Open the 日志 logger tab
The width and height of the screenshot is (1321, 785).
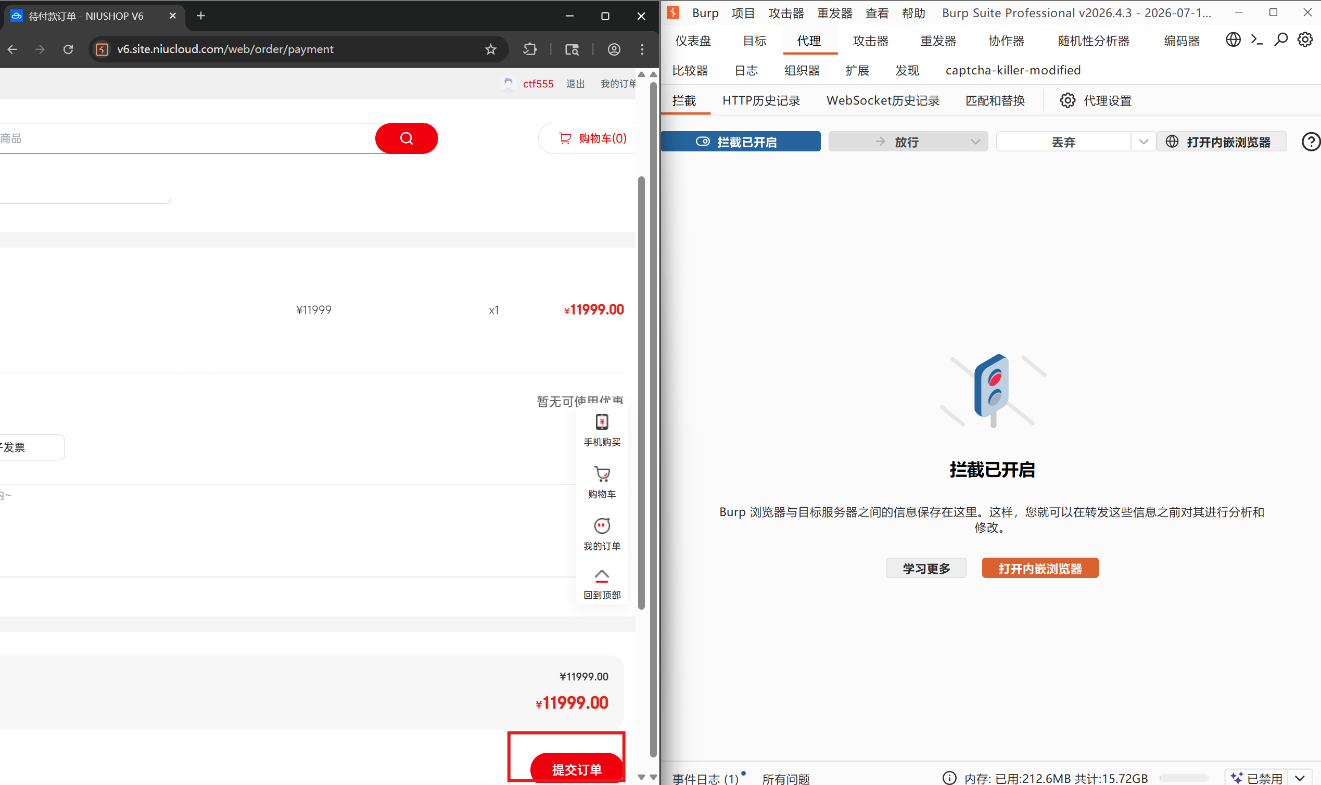click(746, 70)
